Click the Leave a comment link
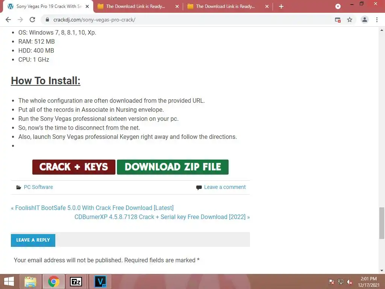Image resolution: width=385 pixels, height=289 pixels. pyautogui.click(x=225, y=187)
